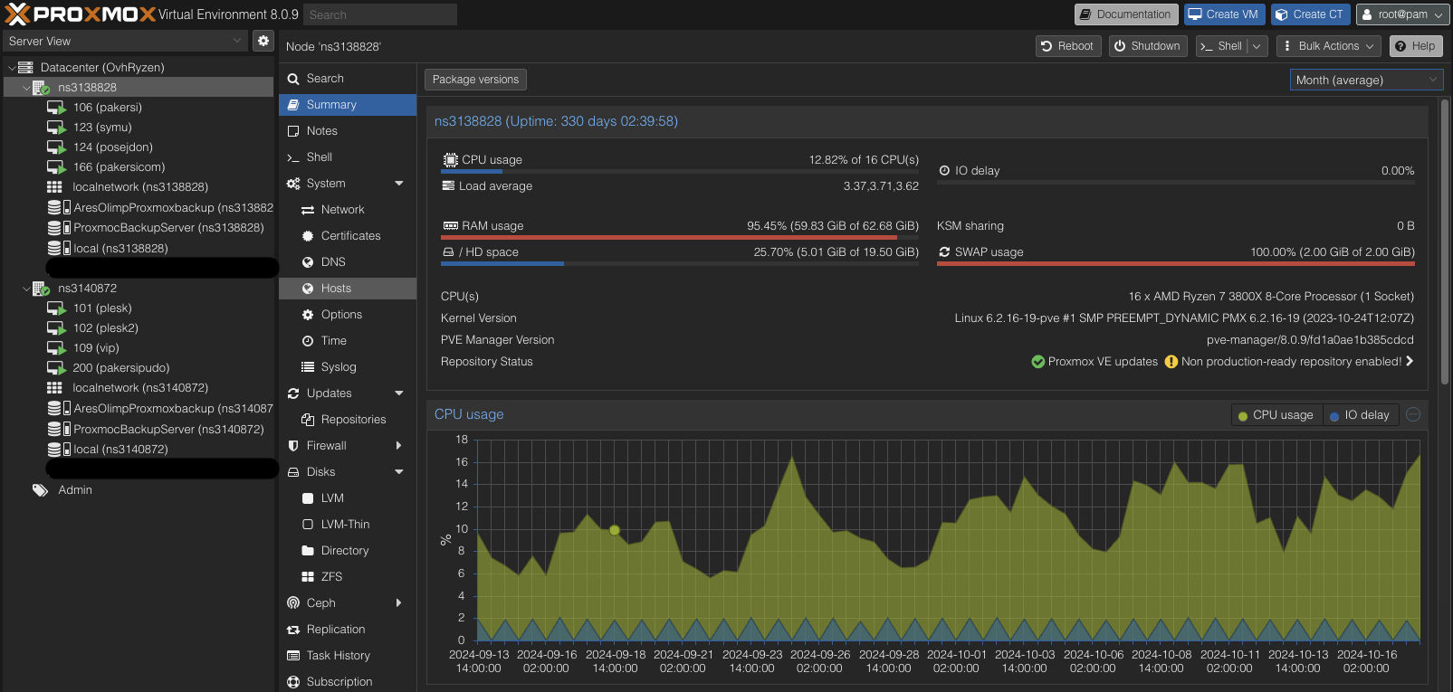
Task: Click the top Search input field
Action: tap(379, 14)
